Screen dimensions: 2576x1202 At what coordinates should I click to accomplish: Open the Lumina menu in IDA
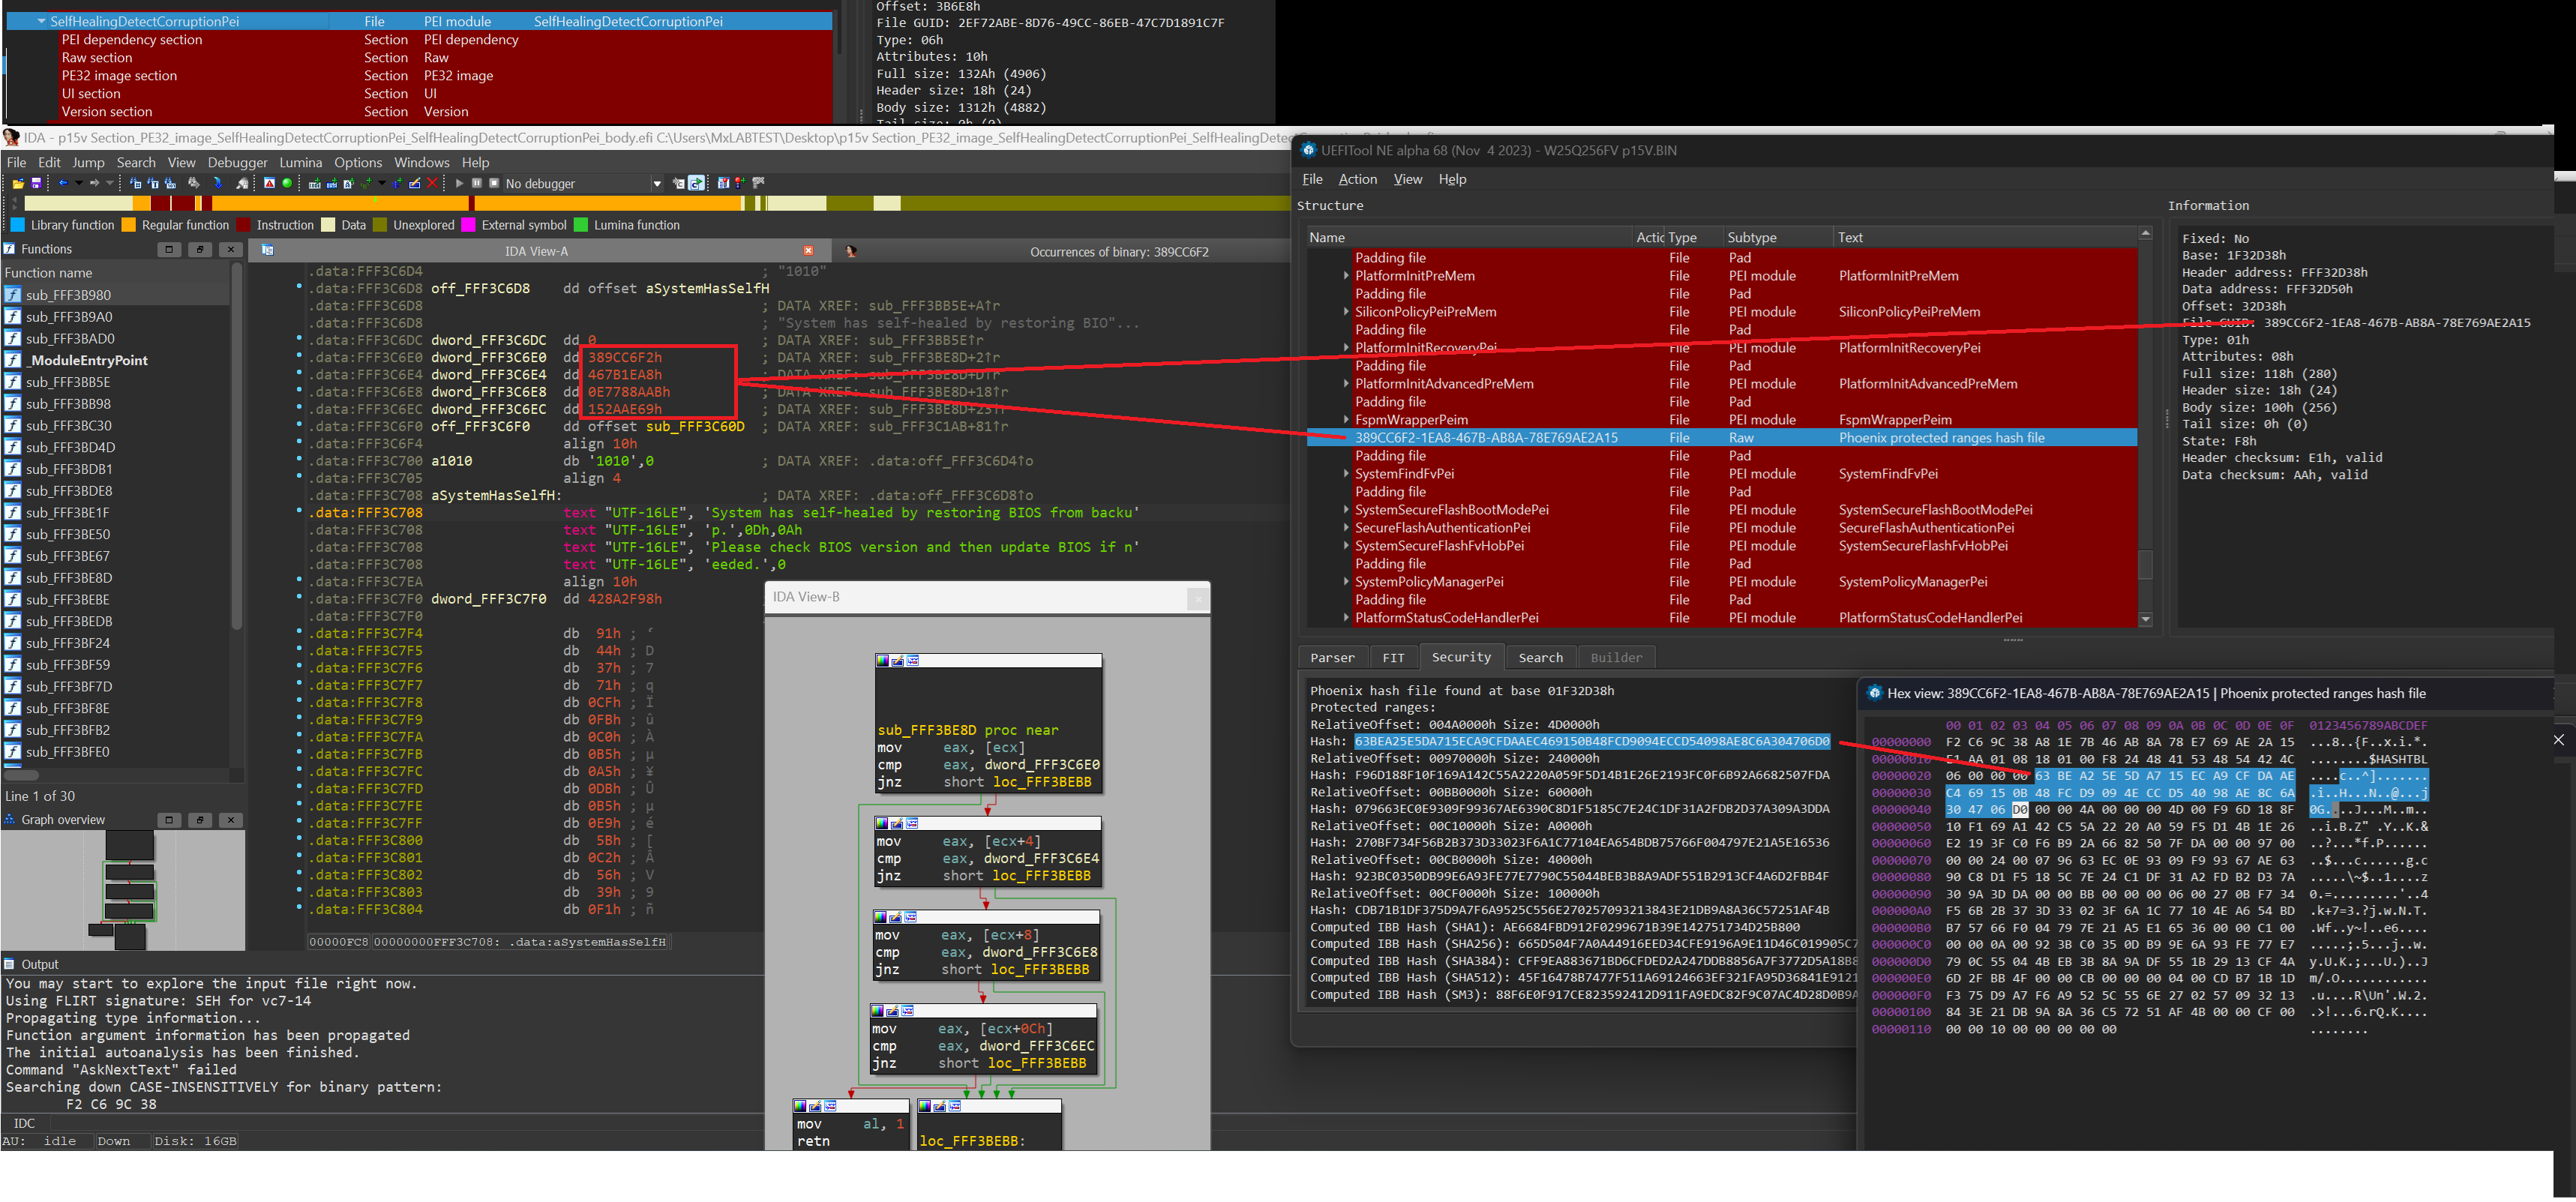click(300, 162)
